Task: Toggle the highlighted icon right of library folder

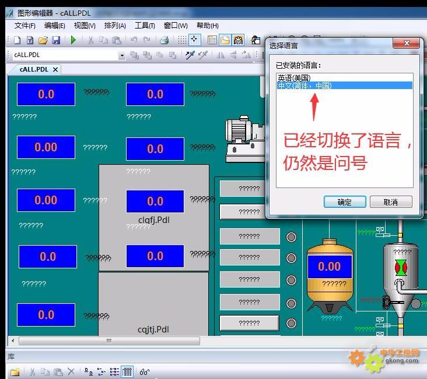Action: point(238,40)
